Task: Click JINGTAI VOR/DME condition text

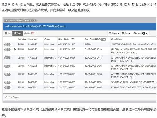Action: (134, 44)
